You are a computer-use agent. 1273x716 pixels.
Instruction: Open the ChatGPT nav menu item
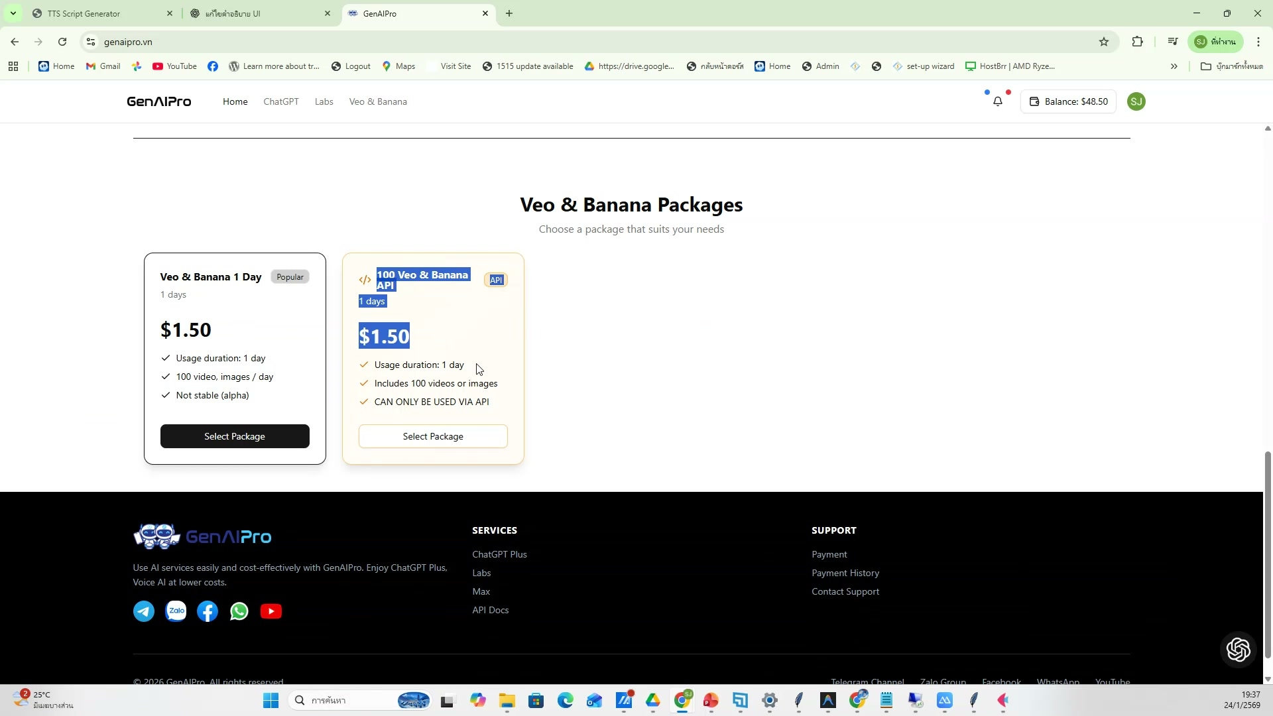pos(280,101)
